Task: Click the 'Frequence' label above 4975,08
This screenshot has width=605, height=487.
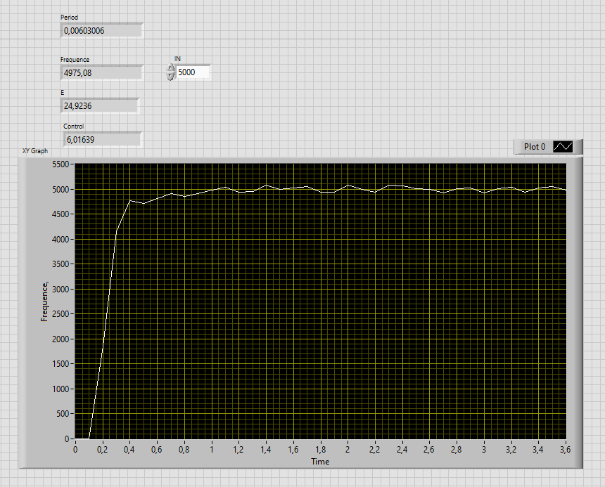Action: tap(75, 59)
